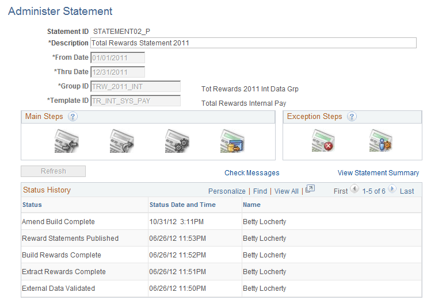Click into the Description field

(x=253, y=43)
